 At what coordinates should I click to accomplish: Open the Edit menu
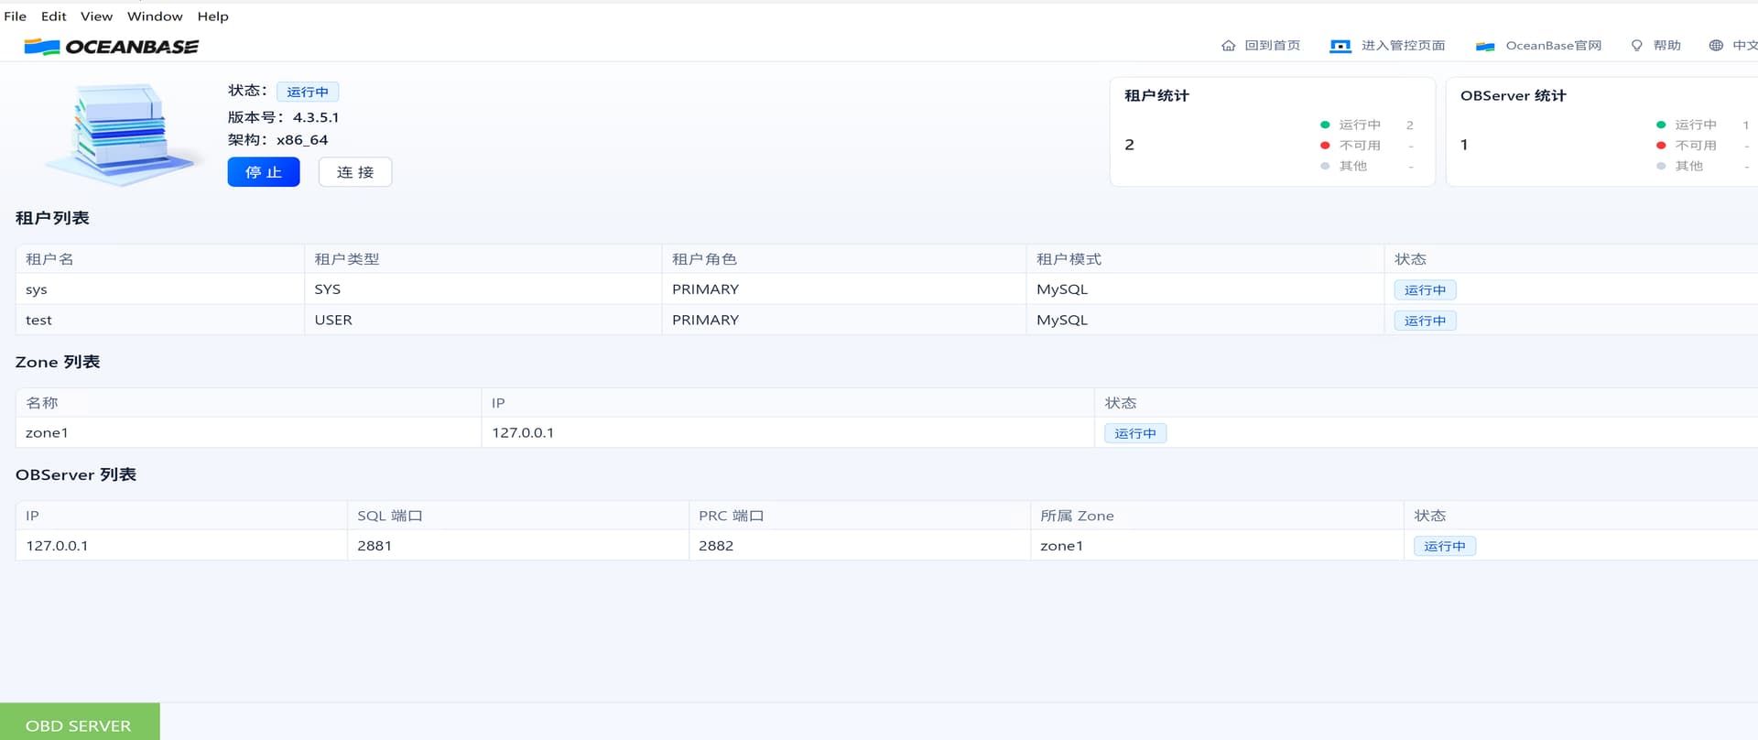[x=54, y=16]
